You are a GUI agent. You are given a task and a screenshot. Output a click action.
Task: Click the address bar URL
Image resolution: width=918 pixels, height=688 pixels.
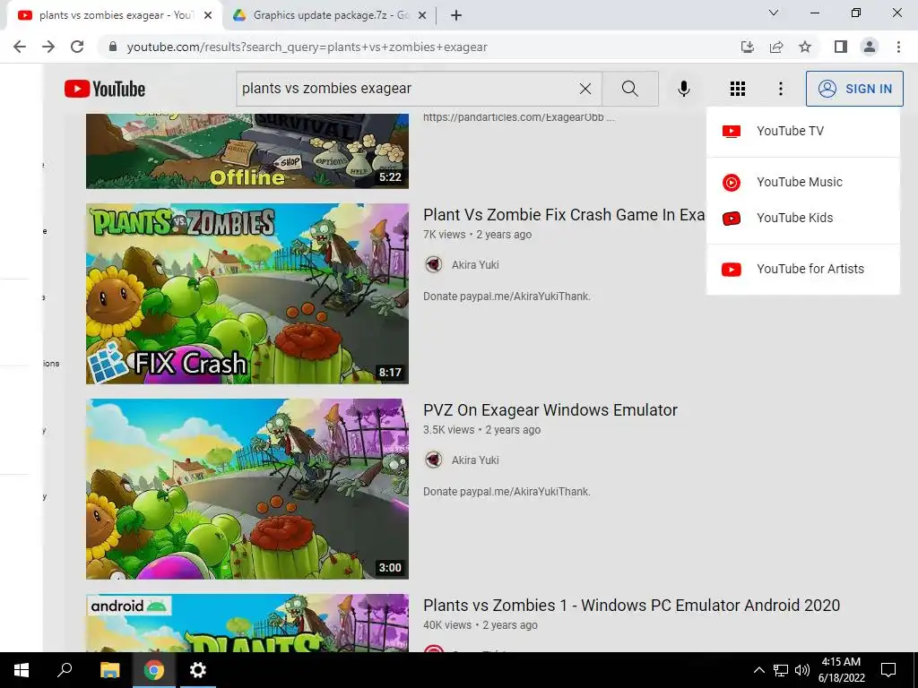pyautogui.click(x=307, y=47)
